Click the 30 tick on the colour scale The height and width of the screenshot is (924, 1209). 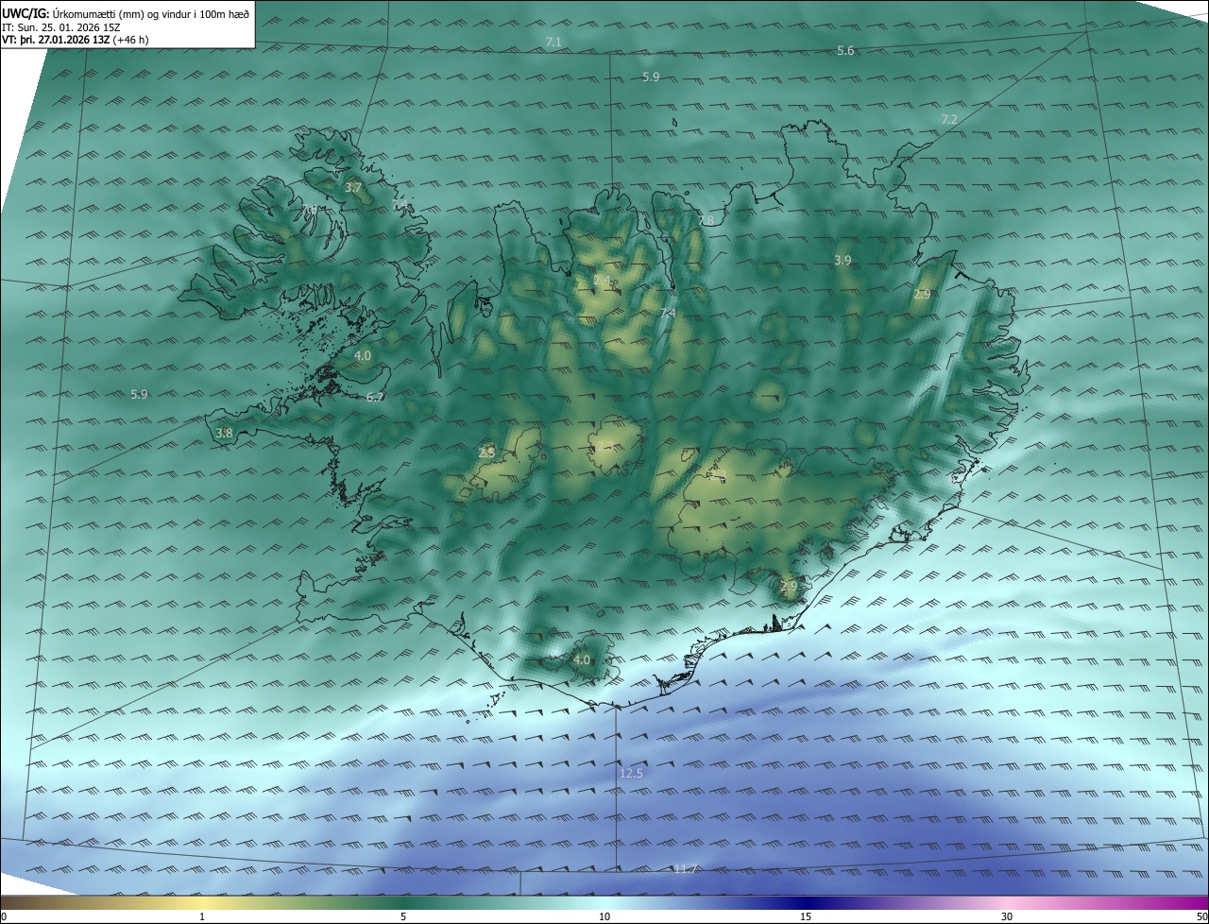tap(1007, 916)
